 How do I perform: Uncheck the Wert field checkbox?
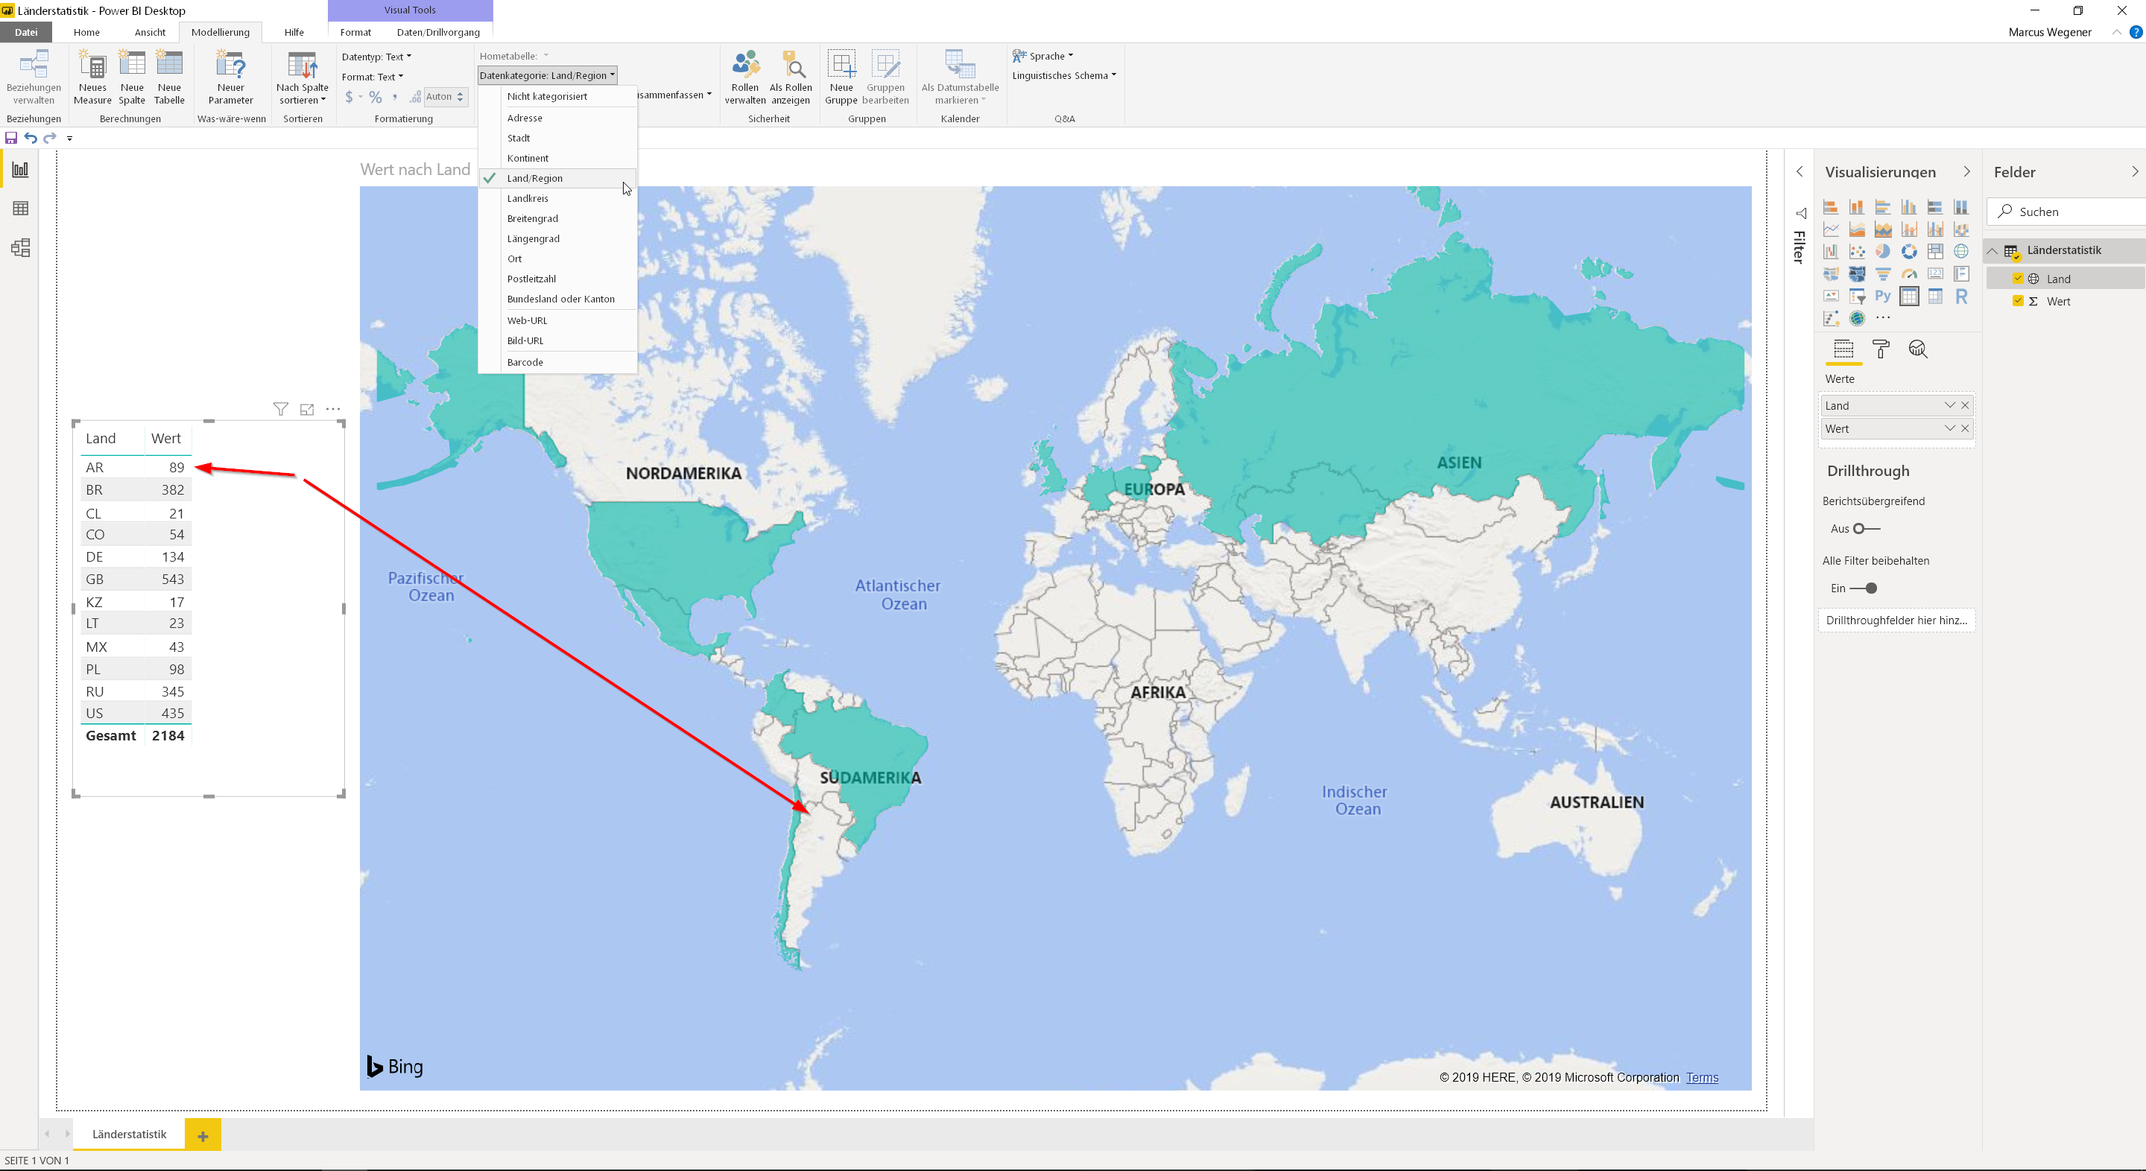[2018, 301]
